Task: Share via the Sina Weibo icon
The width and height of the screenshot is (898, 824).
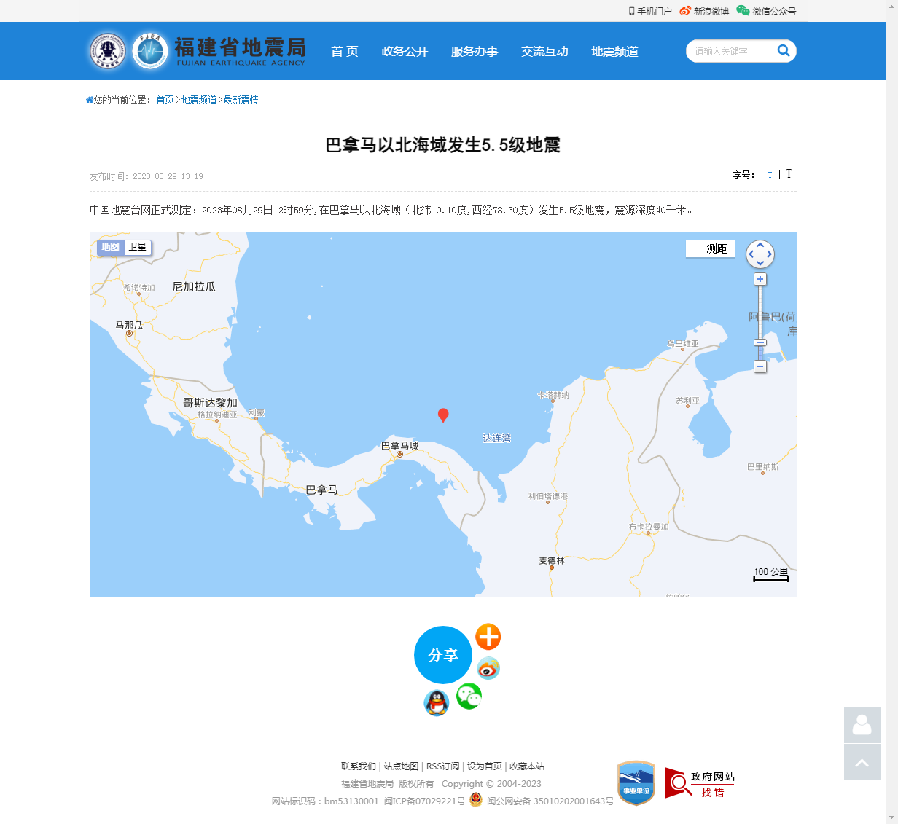Action: [488, 668]
